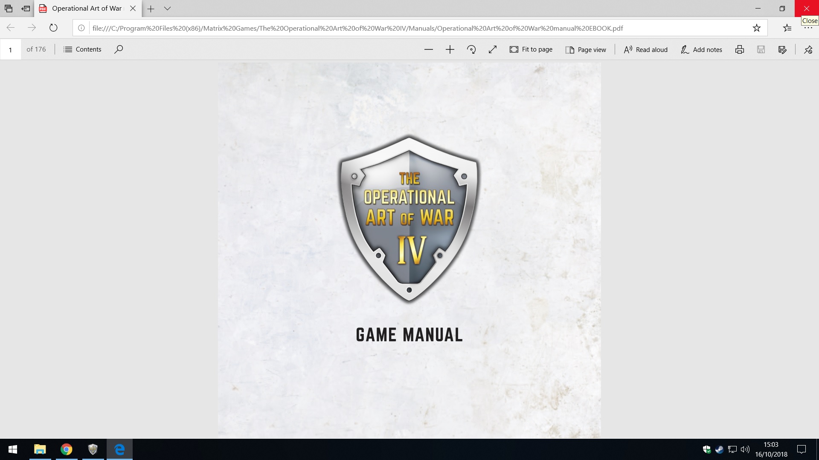Open Steam from system tray

(x=719, y=449)
